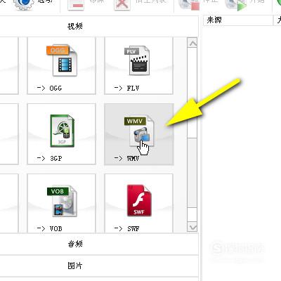Collapse the 视频 category header
This screenshot has width=281, height=281.
click(x=99, y=26)
